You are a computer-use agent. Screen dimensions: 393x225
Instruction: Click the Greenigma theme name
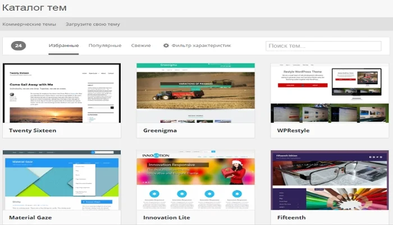tap(160, 130)
